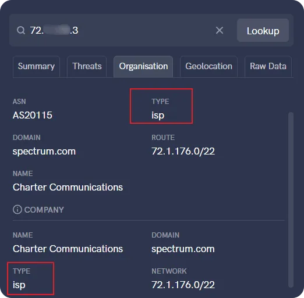The width and height of the screenshot is (304, 298).
Task: Click the company spectrum.com domain value
Action: coord(183,249)
